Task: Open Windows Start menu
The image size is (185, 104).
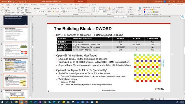Action: pos(2,102)
